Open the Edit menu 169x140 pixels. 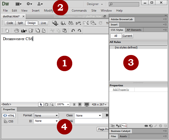pyautogui.click(x=14, y=11)
